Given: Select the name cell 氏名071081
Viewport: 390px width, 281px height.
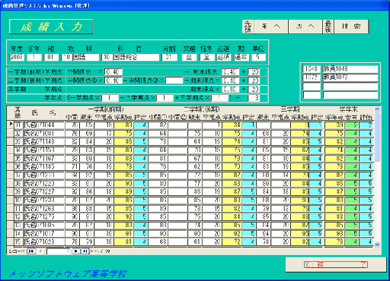Looking at the screenshot, I should (x=43, y=133).
